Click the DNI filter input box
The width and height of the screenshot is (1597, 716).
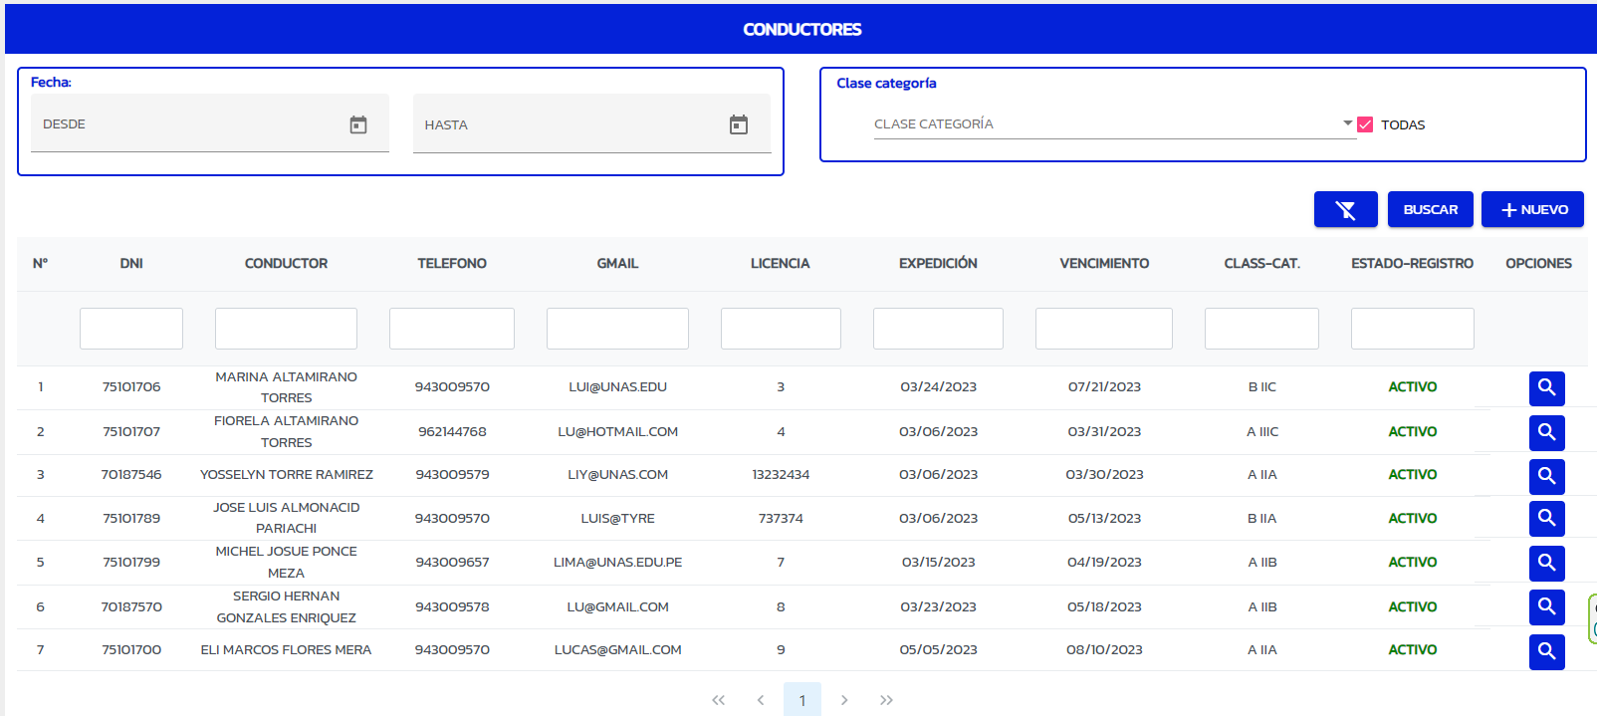click(131, 329)
